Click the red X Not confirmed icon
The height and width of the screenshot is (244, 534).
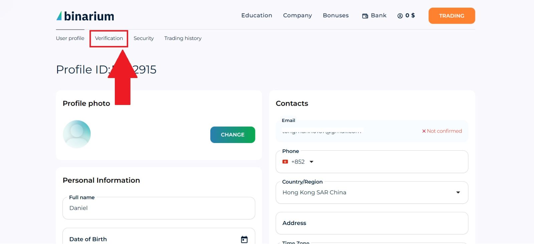[424, 131]
